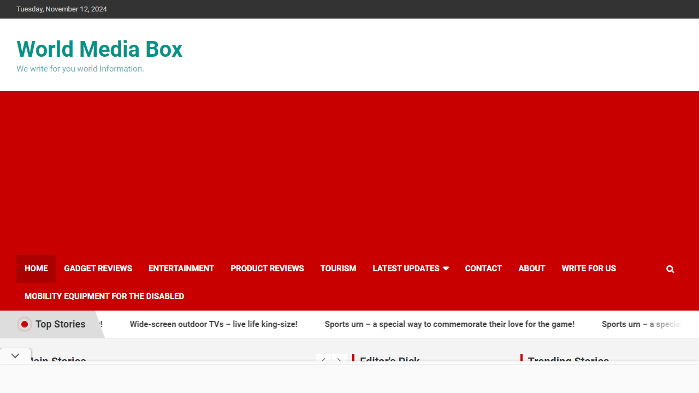Open the ABOUT page
Screen dimensions: 699x393
pos(531,269)
